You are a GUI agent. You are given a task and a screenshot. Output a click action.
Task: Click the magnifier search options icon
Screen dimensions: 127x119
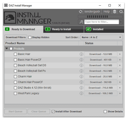pos(81,22)
